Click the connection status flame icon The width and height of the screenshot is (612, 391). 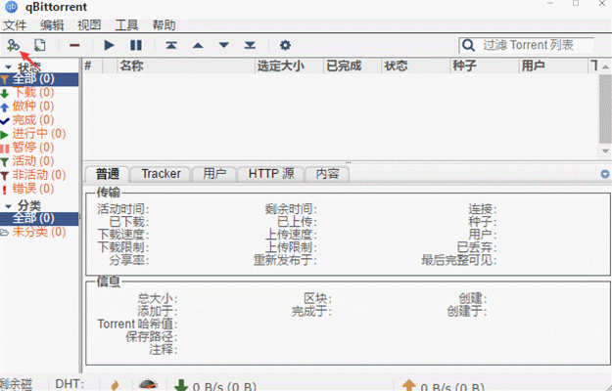(x=115, y=385)
